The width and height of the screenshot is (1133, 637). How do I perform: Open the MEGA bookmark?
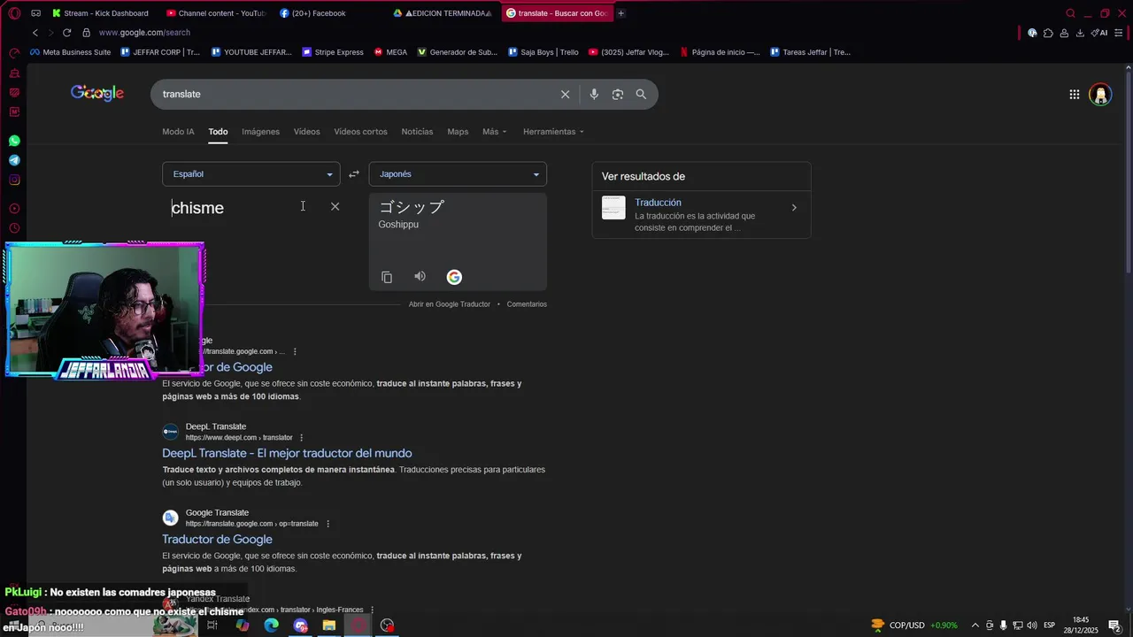(x=390, y=52)
